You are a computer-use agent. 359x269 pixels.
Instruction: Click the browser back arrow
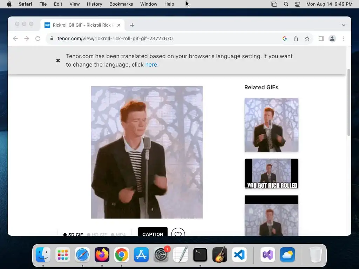point(15,39)
